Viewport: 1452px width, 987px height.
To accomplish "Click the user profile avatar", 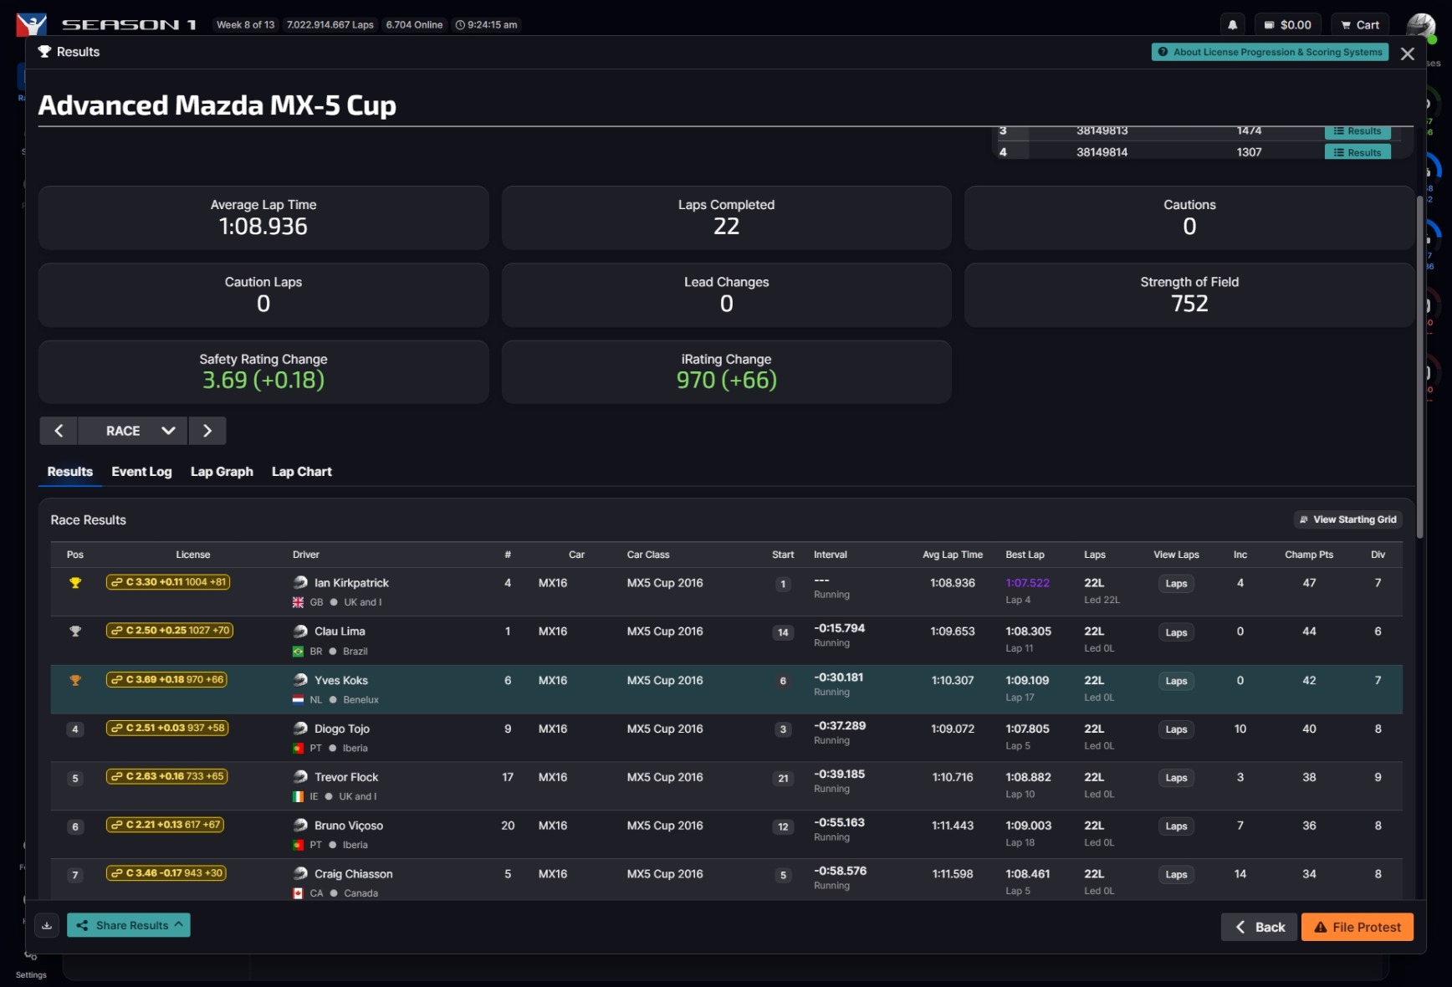I will pyautogui.click(x=1420, y=25).
